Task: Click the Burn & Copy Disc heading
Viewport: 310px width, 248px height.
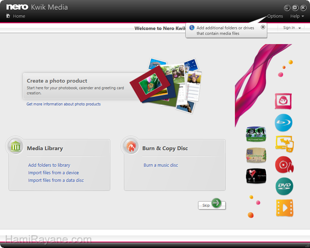Action: [x=165, y=148]
